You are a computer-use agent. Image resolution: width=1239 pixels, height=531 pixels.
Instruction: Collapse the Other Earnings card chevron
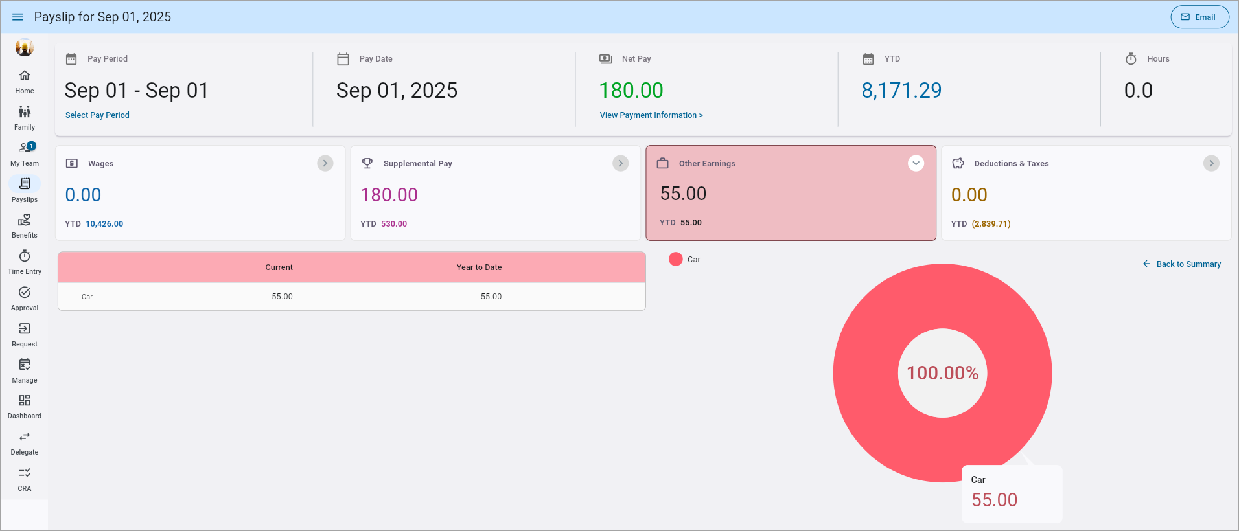pyautogui.click(x=916, y=163)
